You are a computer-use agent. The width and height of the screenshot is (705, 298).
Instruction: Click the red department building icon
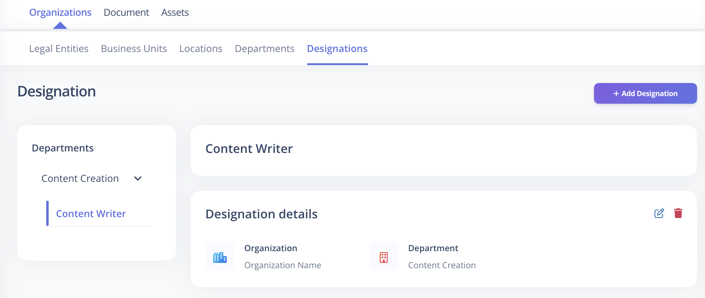(x=384, y=257)
